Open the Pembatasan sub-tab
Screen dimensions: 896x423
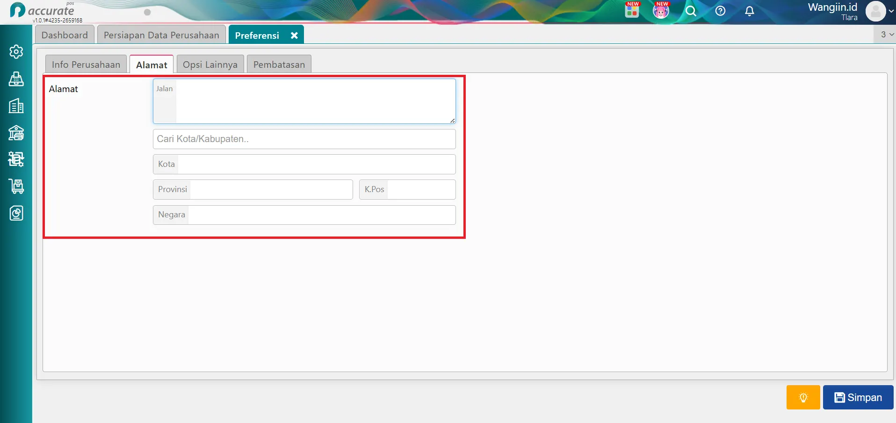(279, 65)
